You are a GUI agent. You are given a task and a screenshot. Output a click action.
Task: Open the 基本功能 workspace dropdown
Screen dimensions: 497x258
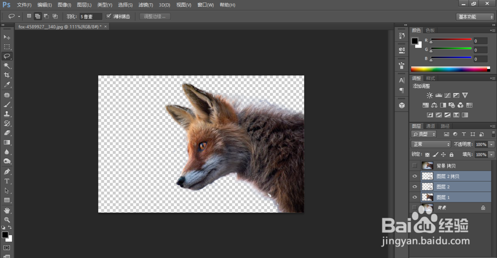tap(475, 16)
